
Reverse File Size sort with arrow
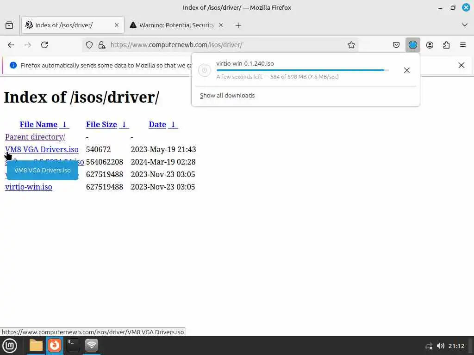[124, 125]
